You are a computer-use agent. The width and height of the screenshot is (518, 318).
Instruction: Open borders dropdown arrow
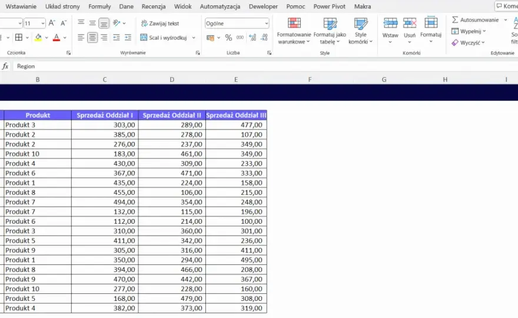(x=27, y=38)
